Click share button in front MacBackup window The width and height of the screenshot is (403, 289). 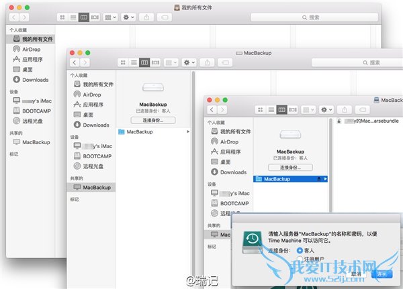(x=345, y=109)
